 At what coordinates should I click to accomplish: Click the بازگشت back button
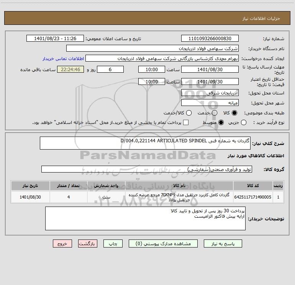(88, 244)
